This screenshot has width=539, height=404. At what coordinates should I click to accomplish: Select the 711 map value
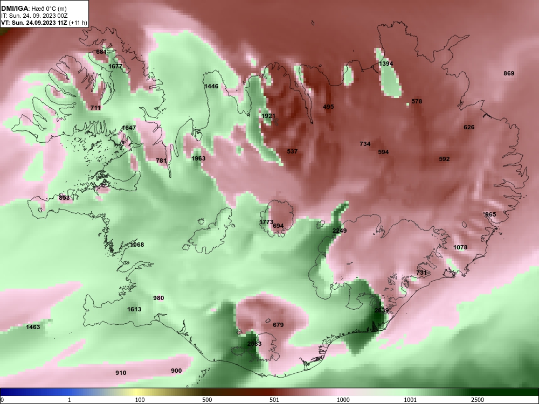tap(95, 108)
